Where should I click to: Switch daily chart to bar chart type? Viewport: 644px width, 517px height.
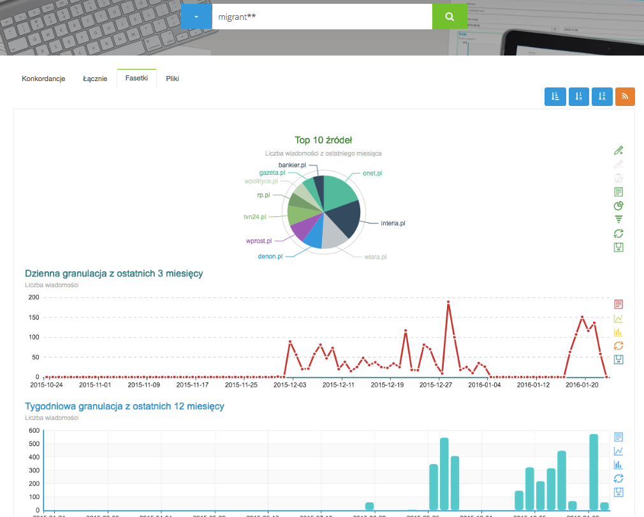(x=618, y=332)
